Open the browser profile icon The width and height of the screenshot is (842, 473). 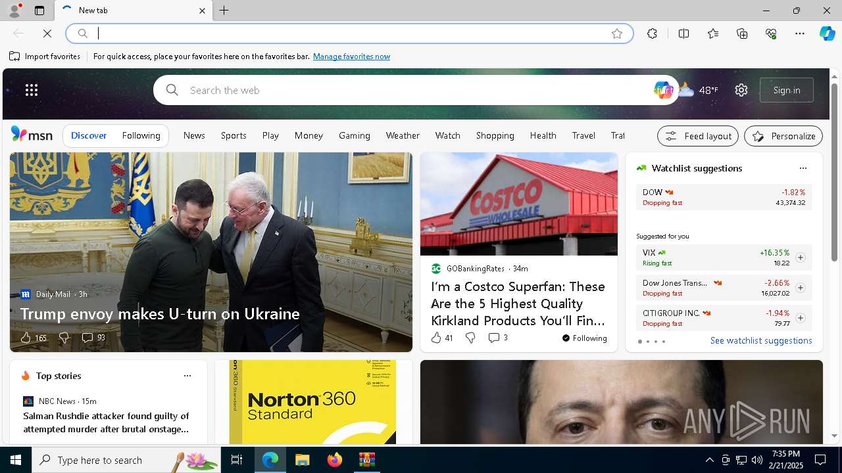click(14, 11)
